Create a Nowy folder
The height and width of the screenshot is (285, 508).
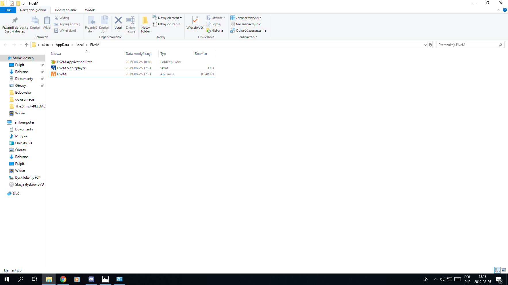point(145,24)
